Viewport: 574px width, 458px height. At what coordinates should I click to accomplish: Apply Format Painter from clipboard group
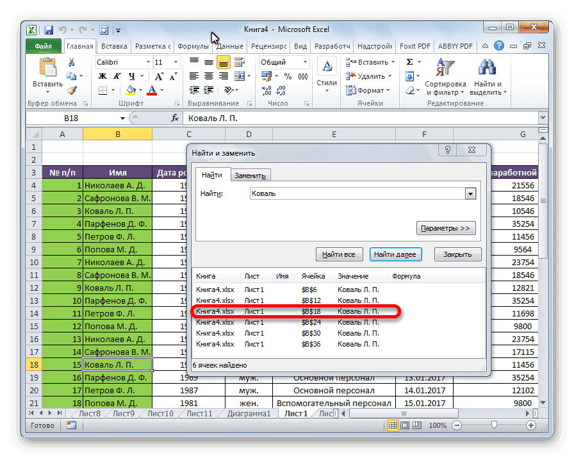click(70, 90)
